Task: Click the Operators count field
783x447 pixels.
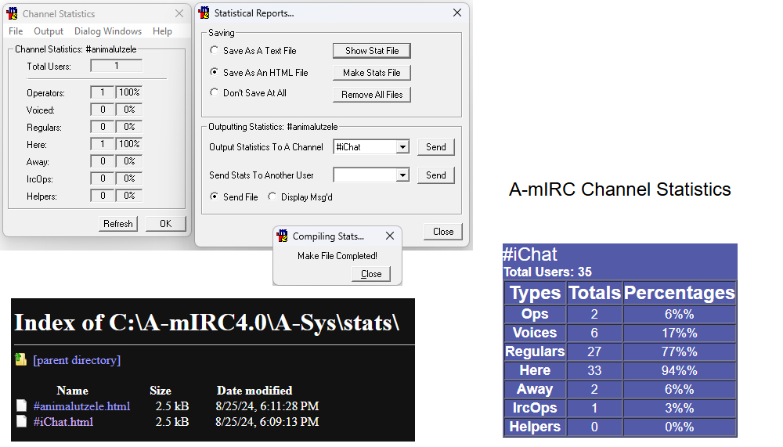Action: tap(103, 92)
